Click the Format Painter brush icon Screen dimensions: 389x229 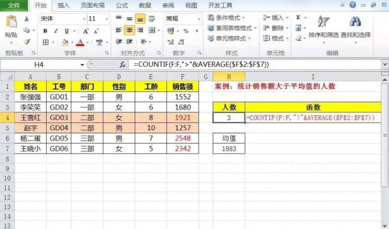(x=26, y=42)
